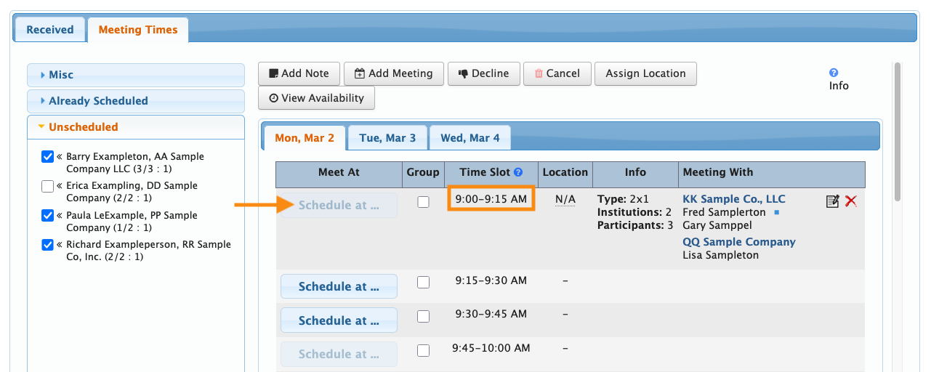Open the Tue, Mar 3 tab
This screenshot has height=372, width=939.
tap(387, 137)
